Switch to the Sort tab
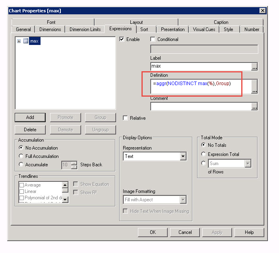This screenshot has height=253, width=279. [144, 29]
